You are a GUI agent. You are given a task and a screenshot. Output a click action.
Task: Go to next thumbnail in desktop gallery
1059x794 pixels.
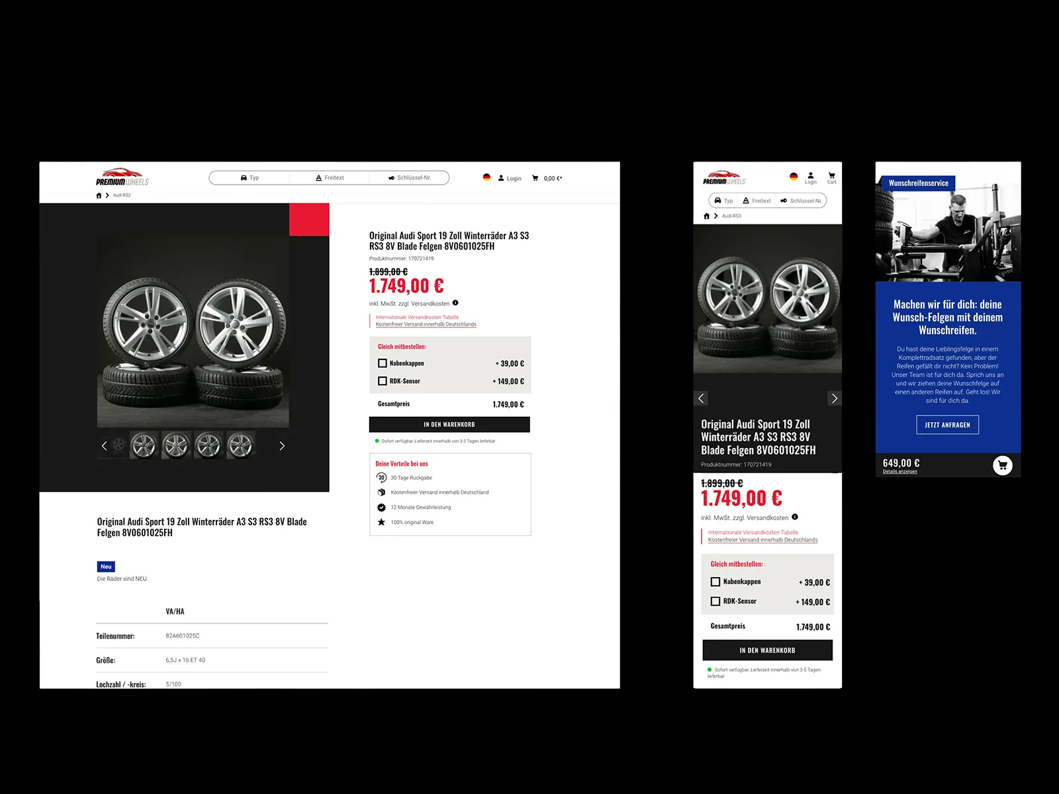(x=282, y=446)
